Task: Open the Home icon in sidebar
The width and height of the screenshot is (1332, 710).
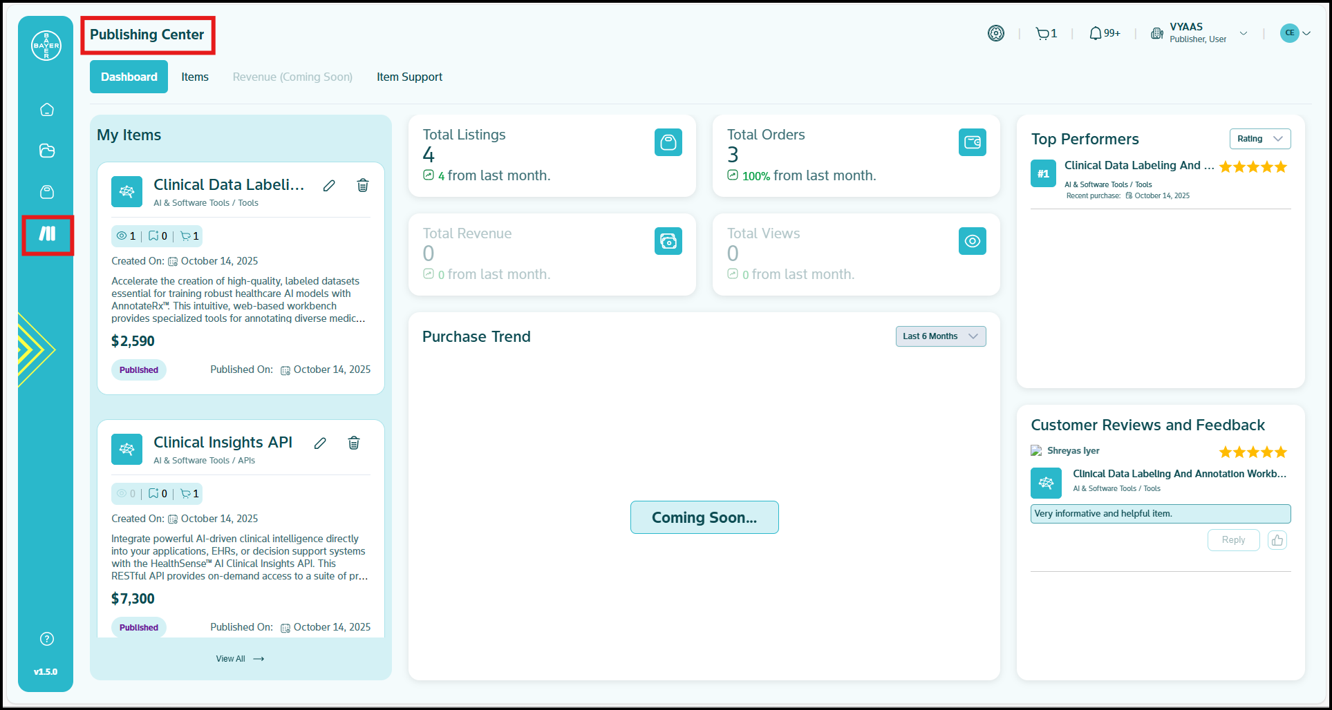Action: click(x=47, y=110)
